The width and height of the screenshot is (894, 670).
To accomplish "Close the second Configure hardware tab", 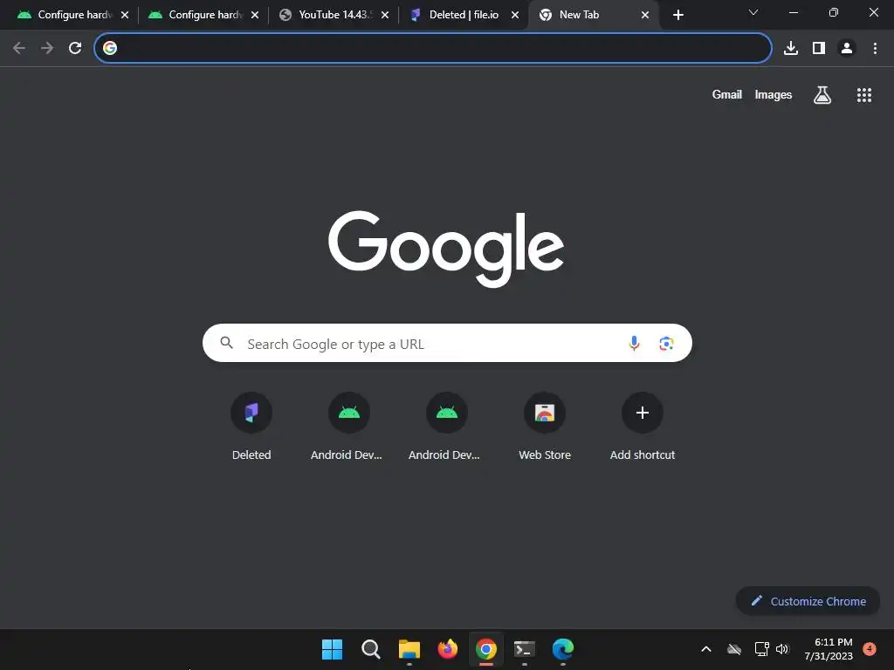I will click(255, 15).
